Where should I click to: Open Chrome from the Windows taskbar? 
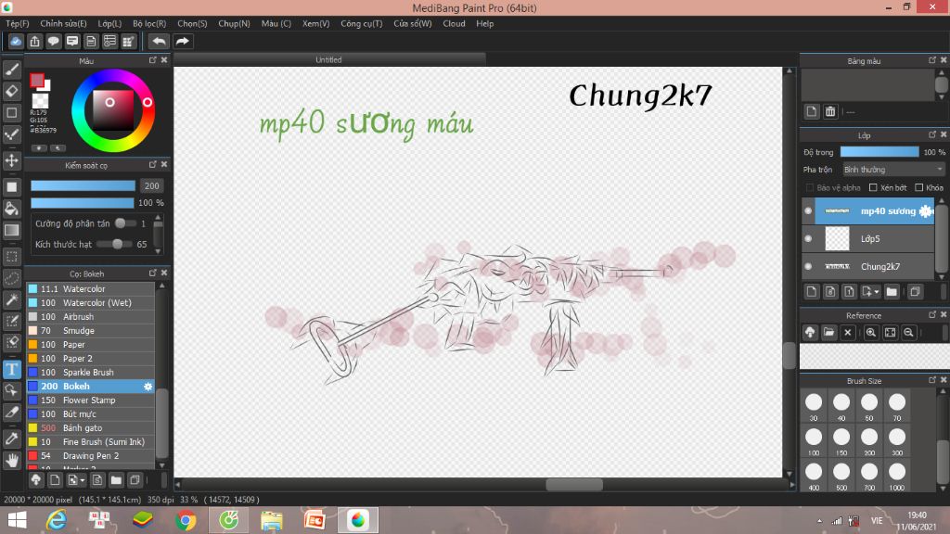pos(186,520)
